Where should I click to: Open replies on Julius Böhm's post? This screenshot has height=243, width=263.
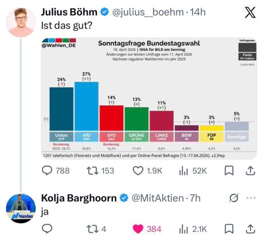[56, 171]
